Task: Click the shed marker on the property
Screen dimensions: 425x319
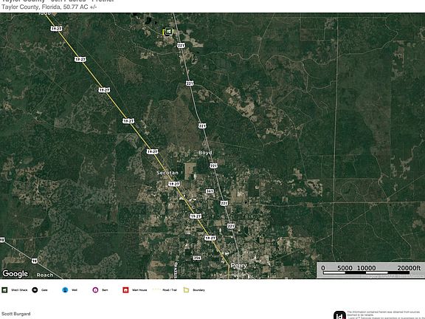Action: (168, 32)
